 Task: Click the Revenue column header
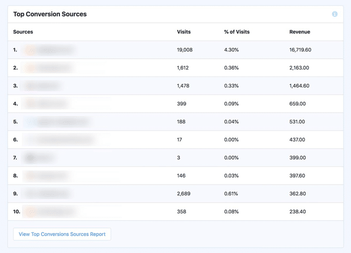click(x=299, y=32)
